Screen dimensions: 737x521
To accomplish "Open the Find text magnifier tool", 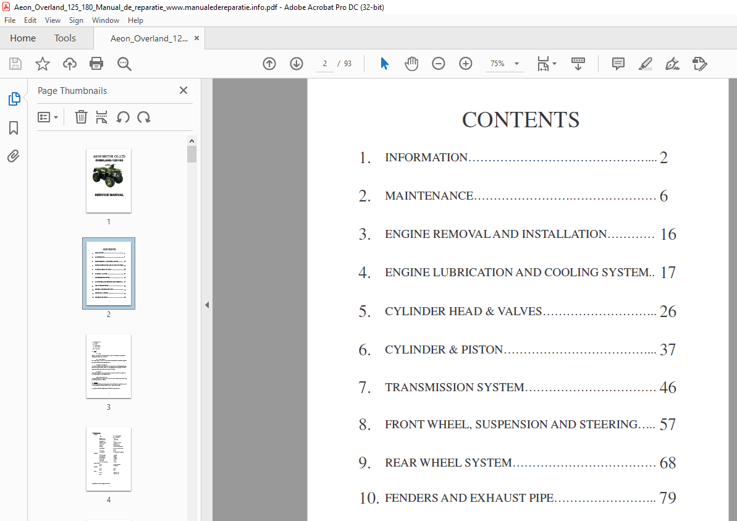I will click(124, 64).
